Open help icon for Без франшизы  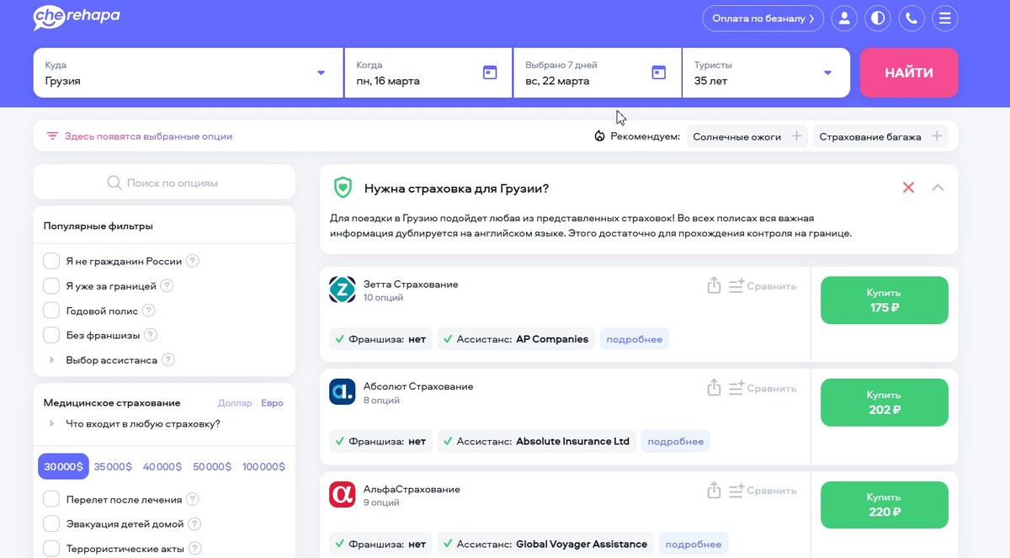pos(151,335)
